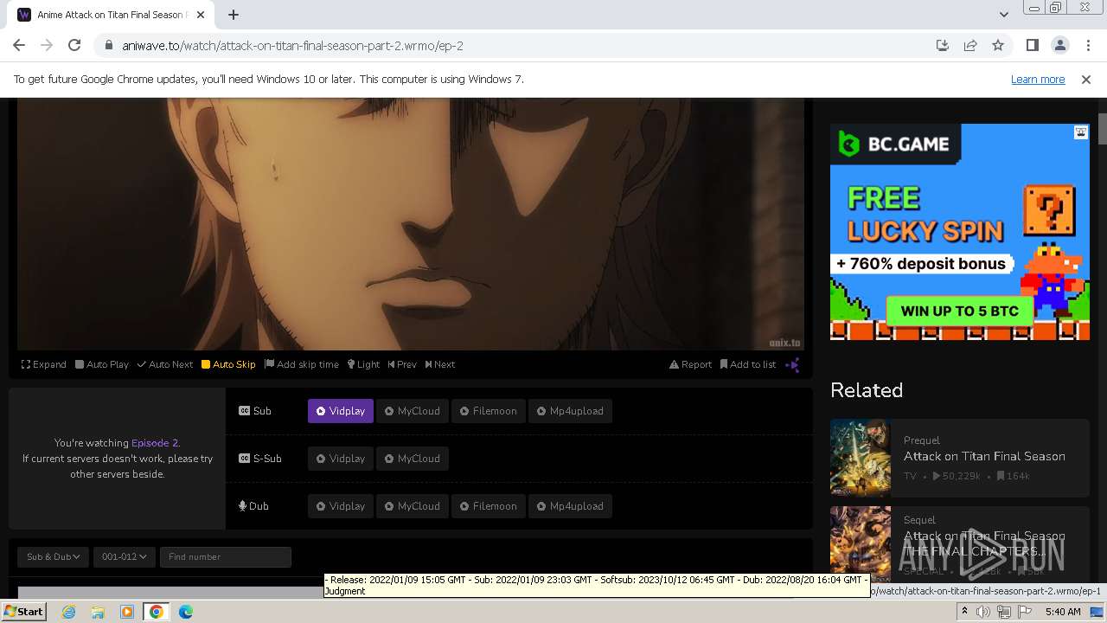This screenshot has width=1107, height=623.
Task: Dismiss the Chrome update notification bar
Action: tap(1086, 79)
